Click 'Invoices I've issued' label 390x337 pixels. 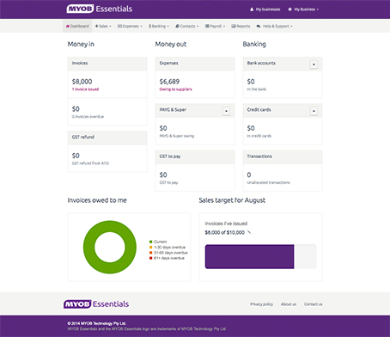click(226, 224)
